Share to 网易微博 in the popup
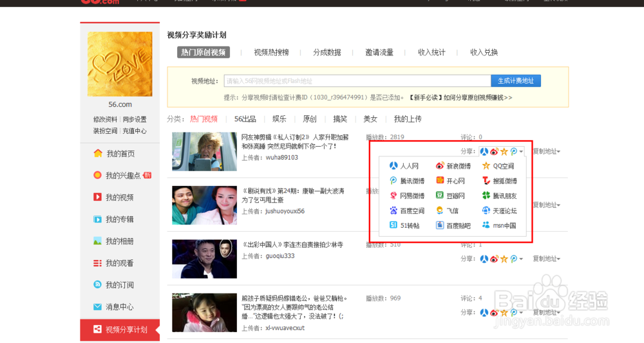Viewport: 644px width, 343px height. pyautogui.click(x=406, y=196)
